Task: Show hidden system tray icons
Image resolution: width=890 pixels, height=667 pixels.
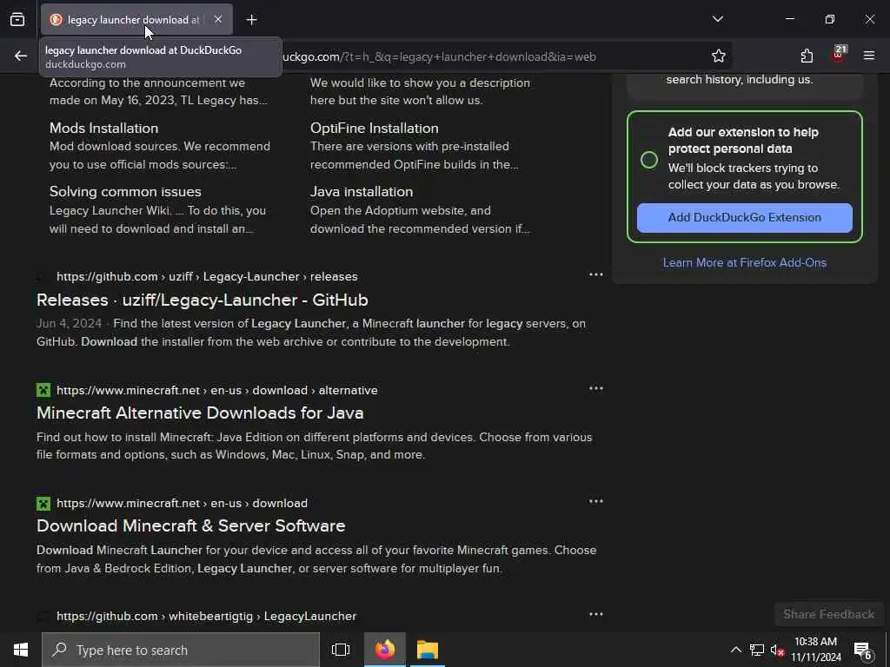Action: [x=735, y=650]
